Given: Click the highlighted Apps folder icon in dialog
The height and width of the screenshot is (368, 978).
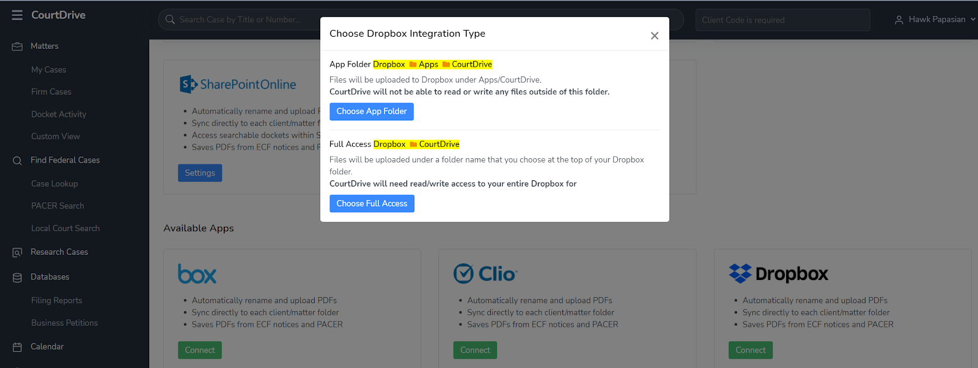Looking at the screenshot, I should pyautogui.click(x=413, y=64).
